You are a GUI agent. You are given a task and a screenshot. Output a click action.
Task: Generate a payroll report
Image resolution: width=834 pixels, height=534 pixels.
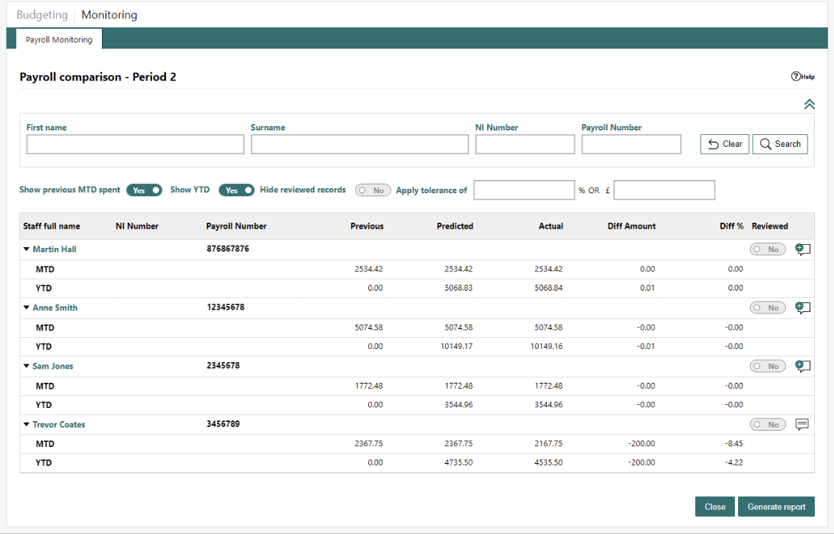[776, 507]
